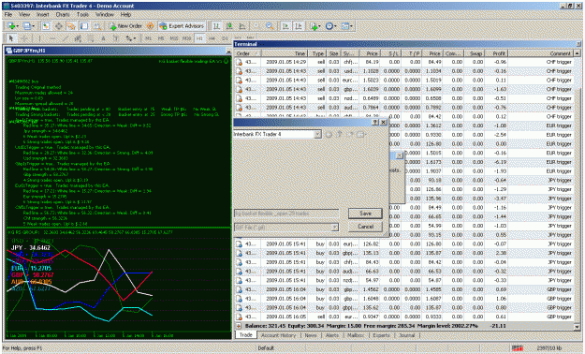Select the Trendline drawing tool
585x354 pixels.
pyautogui.click(x=65, y=38)
